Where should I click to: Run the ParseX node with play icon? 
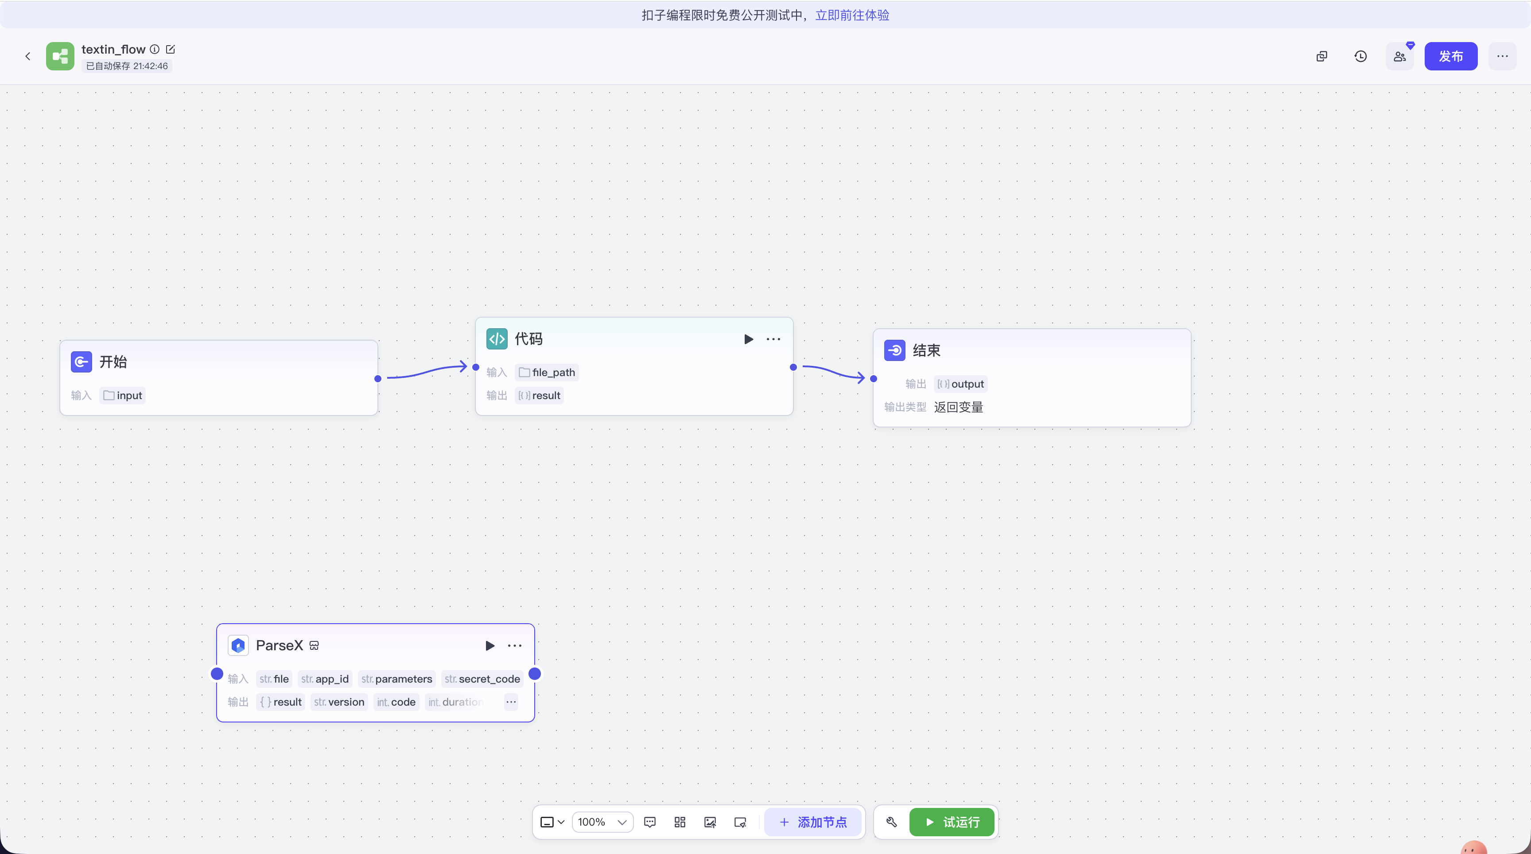click(x=490, y=645)
